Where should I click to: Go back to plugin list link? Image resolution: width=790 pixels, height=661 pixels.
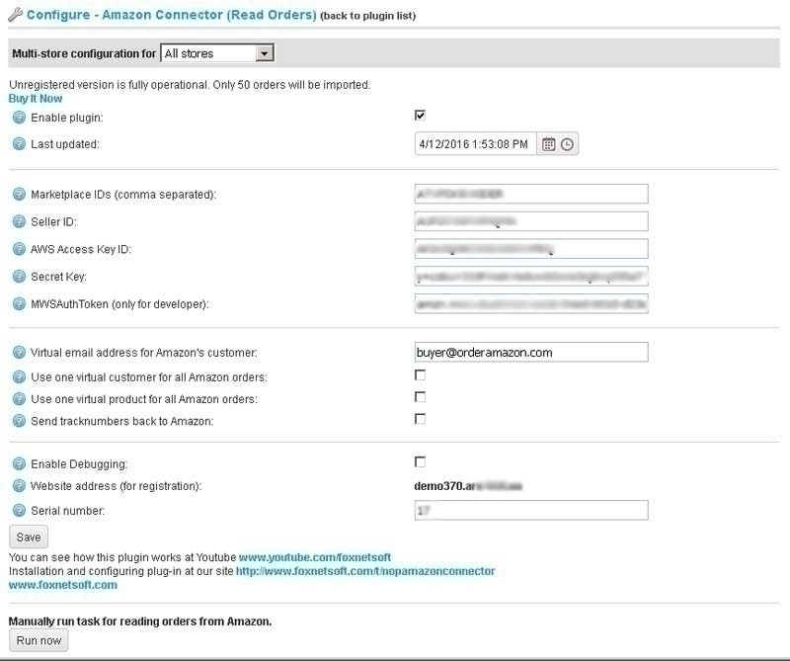tap(367, 16)
